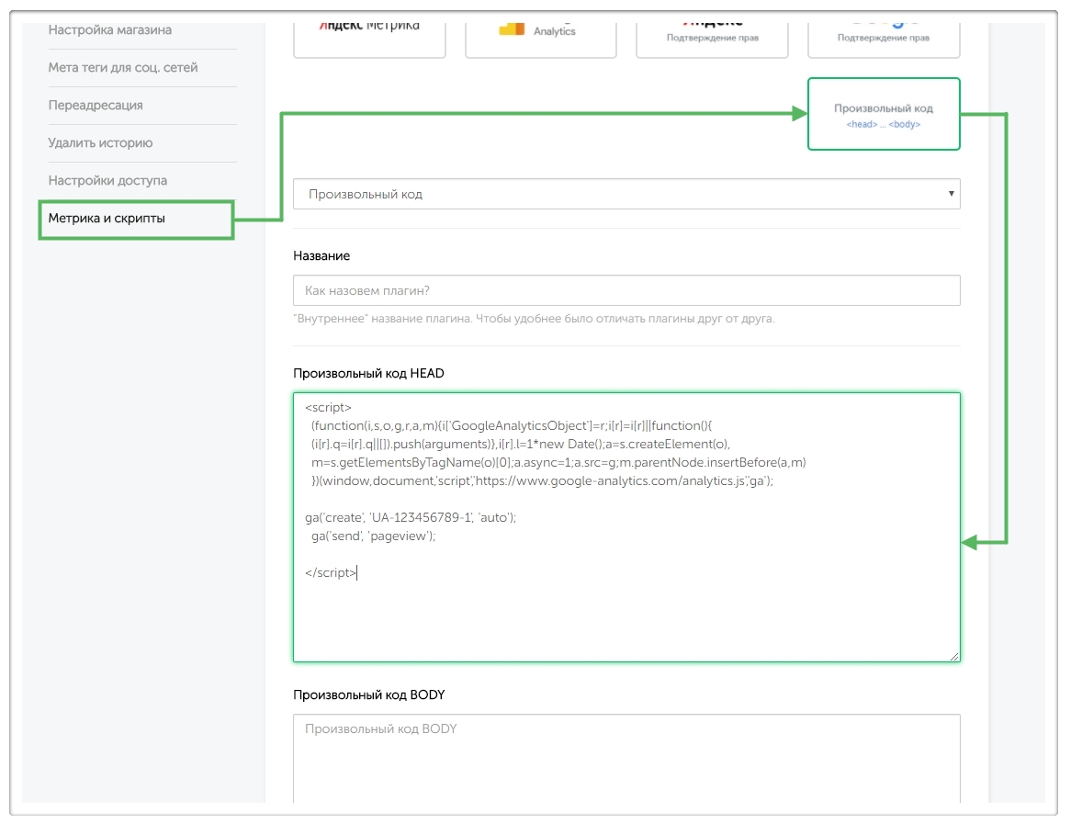Focus the Произвольный код HEAD textarea
Image resolution: width=1071 pixels, height=824 pixels.
[626, 615]
